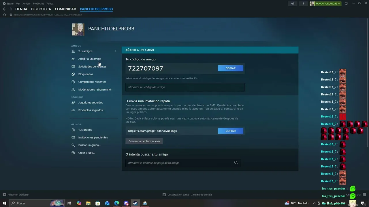Go to the BIBLIOTECA tab
Screen dimensions: 369x207
point(41,9)
